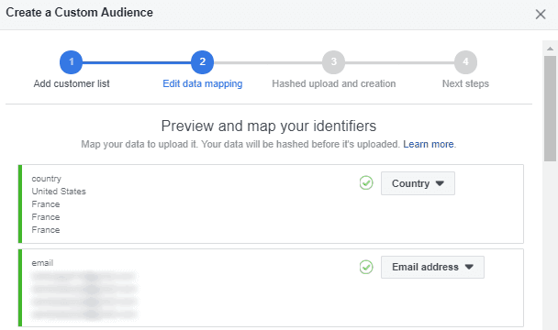Go to step 1 circle
Image resolution: width=558 pixels, height=330 pixels.
coord(72,62)
